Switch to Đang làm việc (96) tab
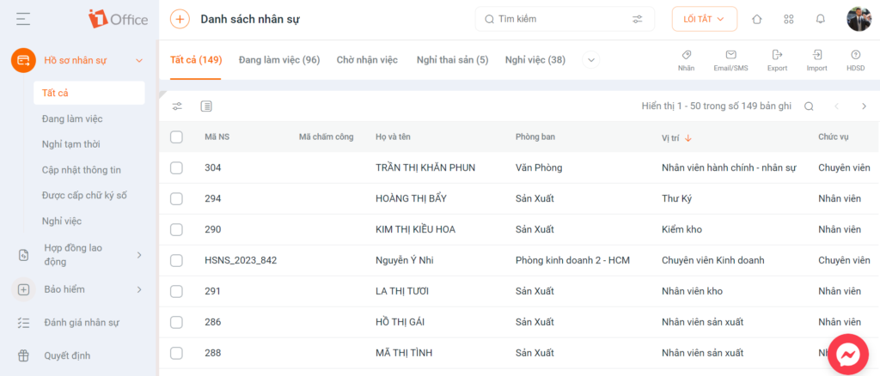Viewport: 880px width, 376px height. click(x=279, y=60)
